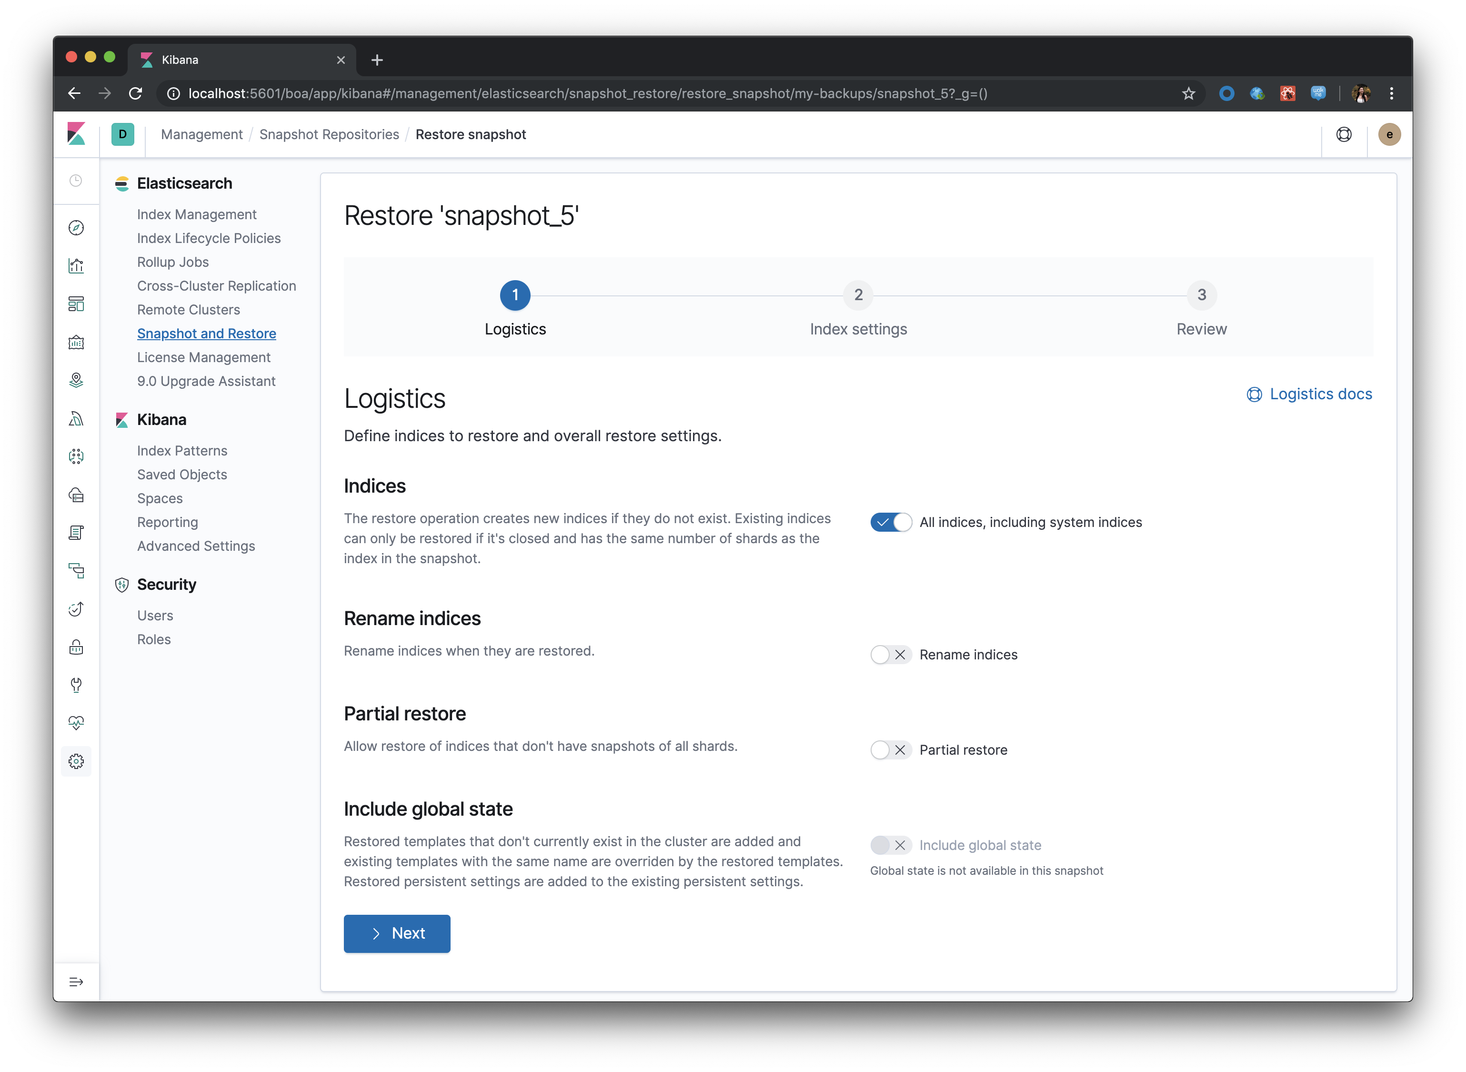Open space selector D avatar
Viewport: 1466px width, 1072px height.
122,134
